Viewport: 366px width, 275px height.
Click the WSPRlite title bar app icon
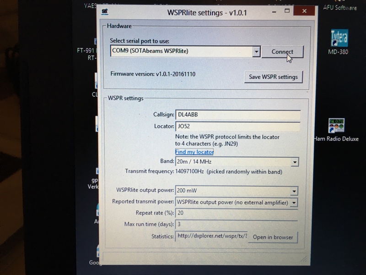(x=105, y=12)
